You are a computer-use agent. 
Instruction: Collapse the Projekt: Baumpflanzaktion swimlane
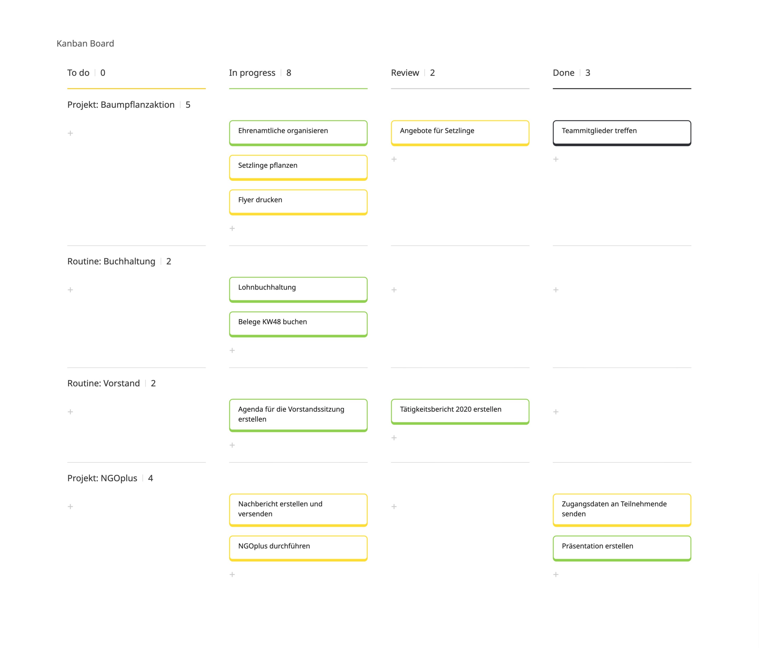[121, 105]
